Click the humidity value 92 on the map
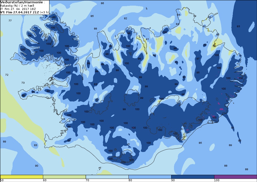The width and height of the screenshot is (257, 182). point(176,62)
